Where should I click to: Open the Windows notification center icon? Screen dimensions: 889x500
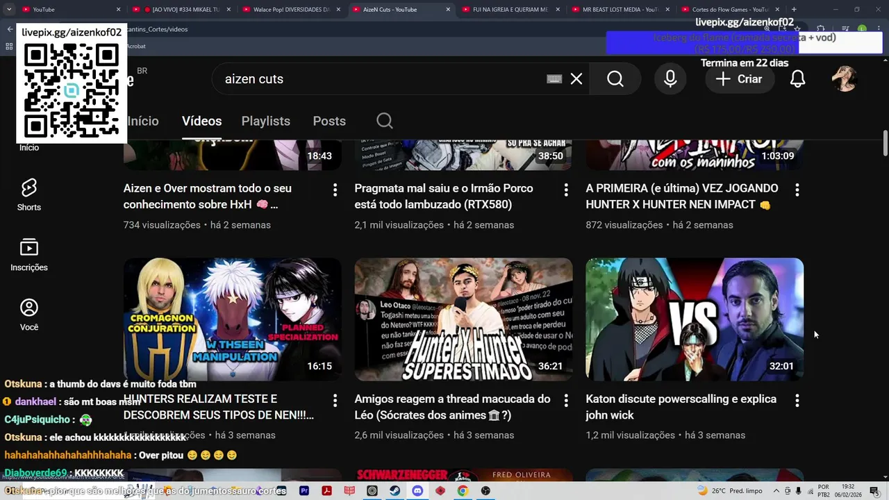point(874,491)
